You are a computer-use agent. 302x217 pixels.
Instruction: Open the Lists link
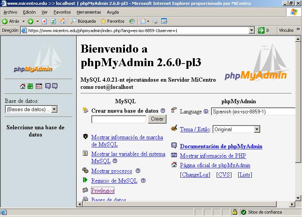(x=245, y=175)
